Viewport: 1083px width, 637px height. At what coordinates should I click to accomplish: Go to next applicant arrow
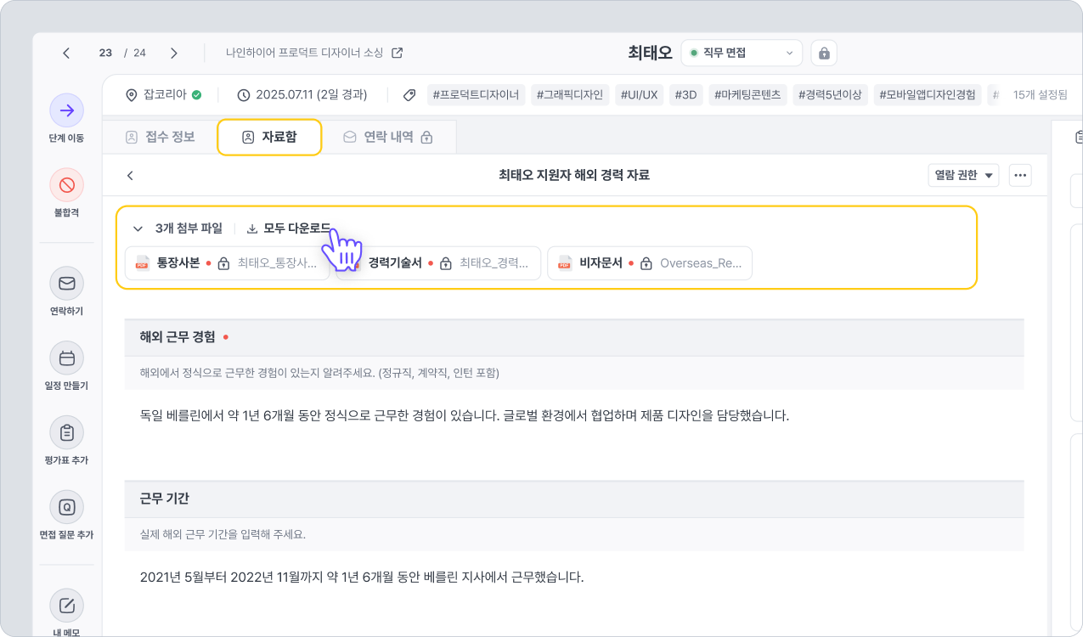click(x=174, y=53)
